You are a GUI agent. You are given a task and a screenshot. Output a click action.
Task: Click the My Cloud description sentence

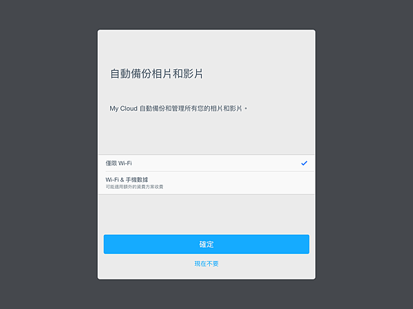coord(178,108)
